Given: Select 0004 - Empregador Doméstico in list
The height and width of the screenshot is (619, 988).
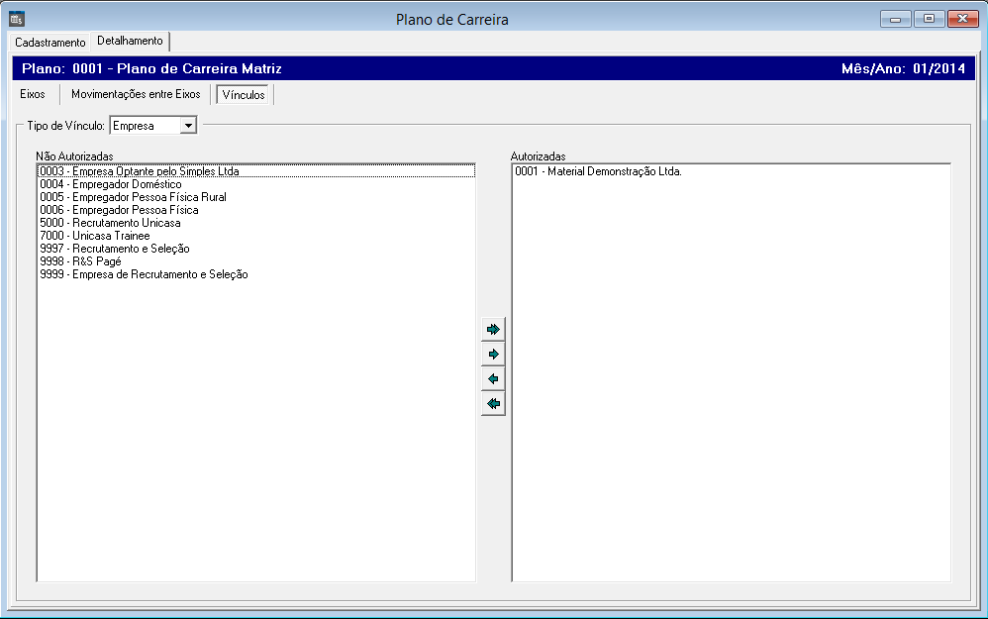Looking at the screenshot, I should click(x=111, y=184).
